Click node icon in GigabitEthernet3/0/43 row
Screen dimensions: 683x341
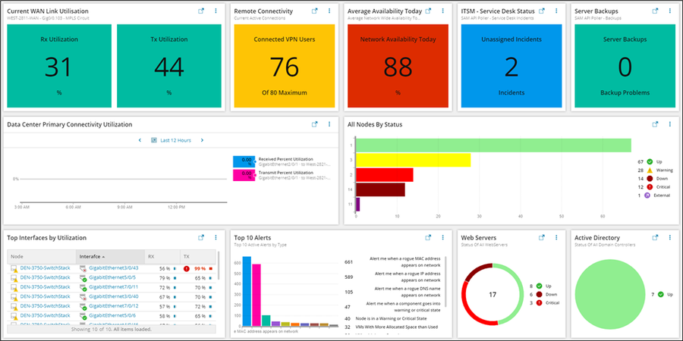[x=14, y=268]
